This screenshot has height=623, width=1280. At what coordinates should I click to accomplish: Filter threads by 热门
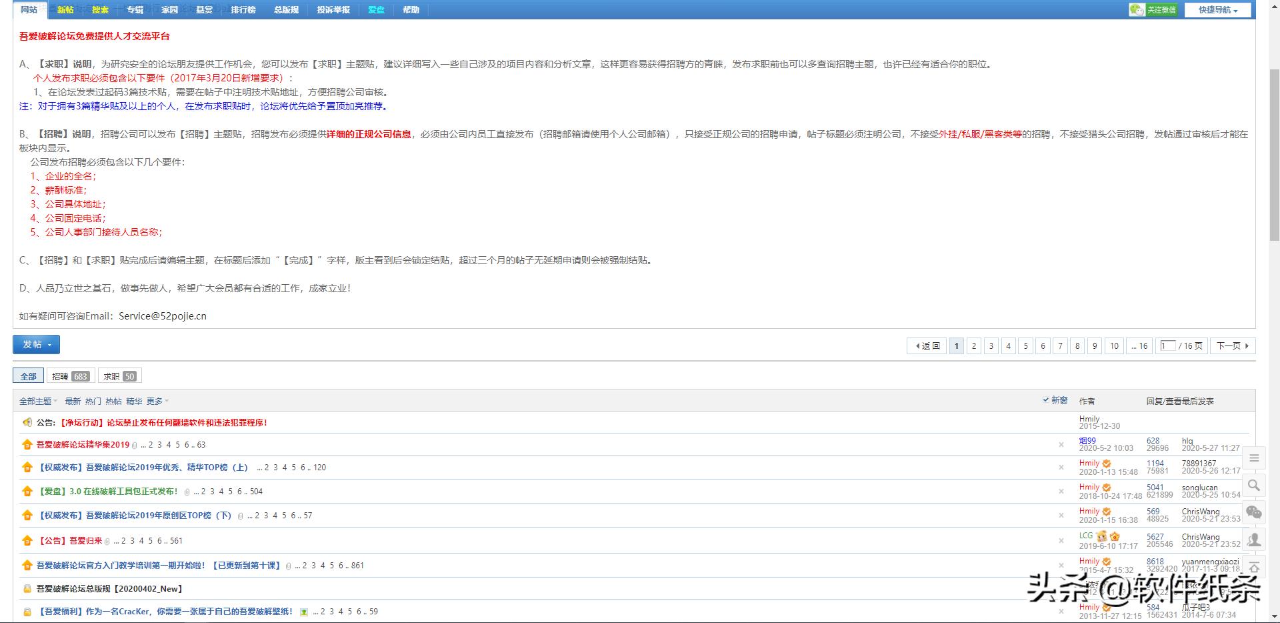(93, 401)
